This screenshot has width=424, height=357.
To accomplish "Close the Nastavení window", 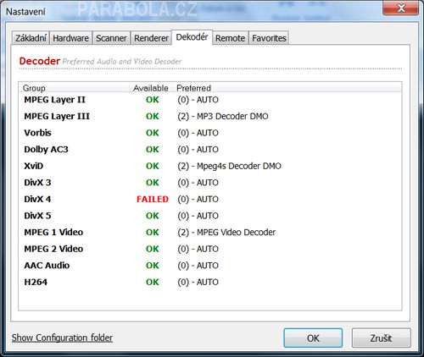I will [x=401, y=8].
